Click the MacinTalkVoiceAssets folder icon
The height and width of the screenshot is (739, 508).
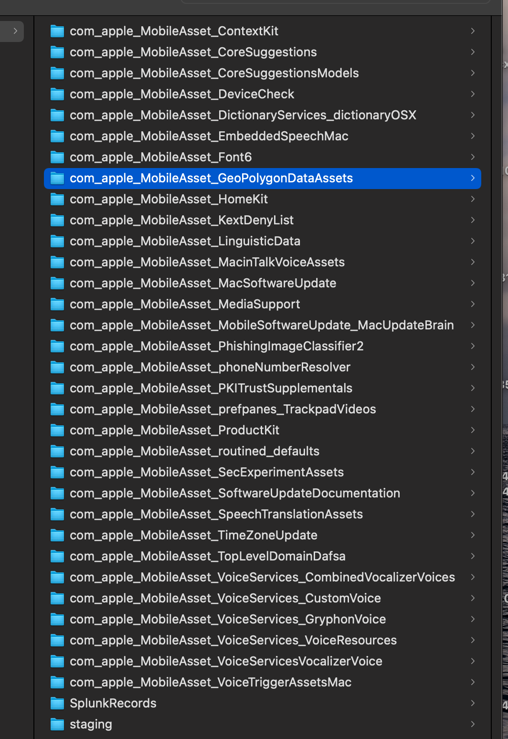click(x=57, y=262)
